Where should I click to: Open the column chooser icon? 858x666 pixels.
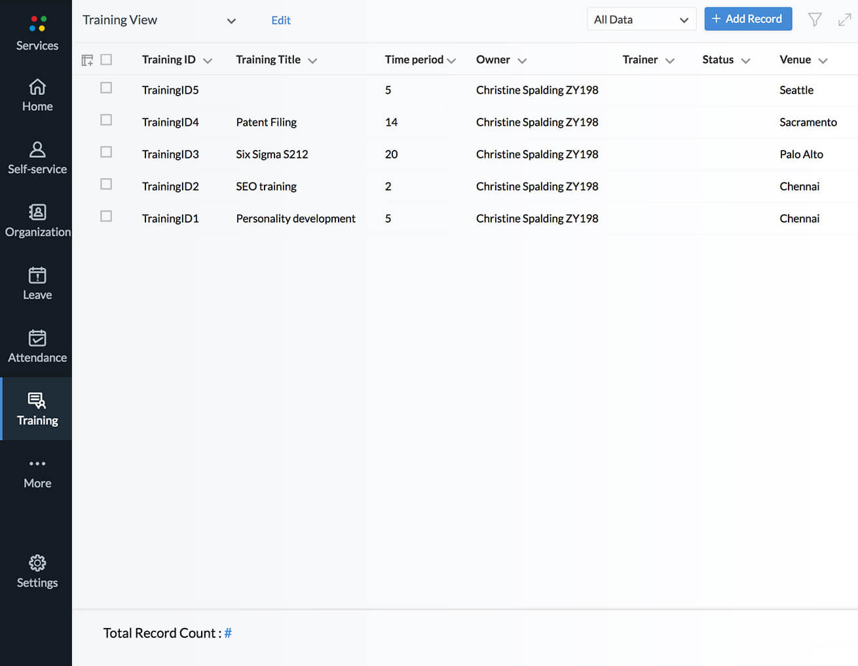coord(87,60)
